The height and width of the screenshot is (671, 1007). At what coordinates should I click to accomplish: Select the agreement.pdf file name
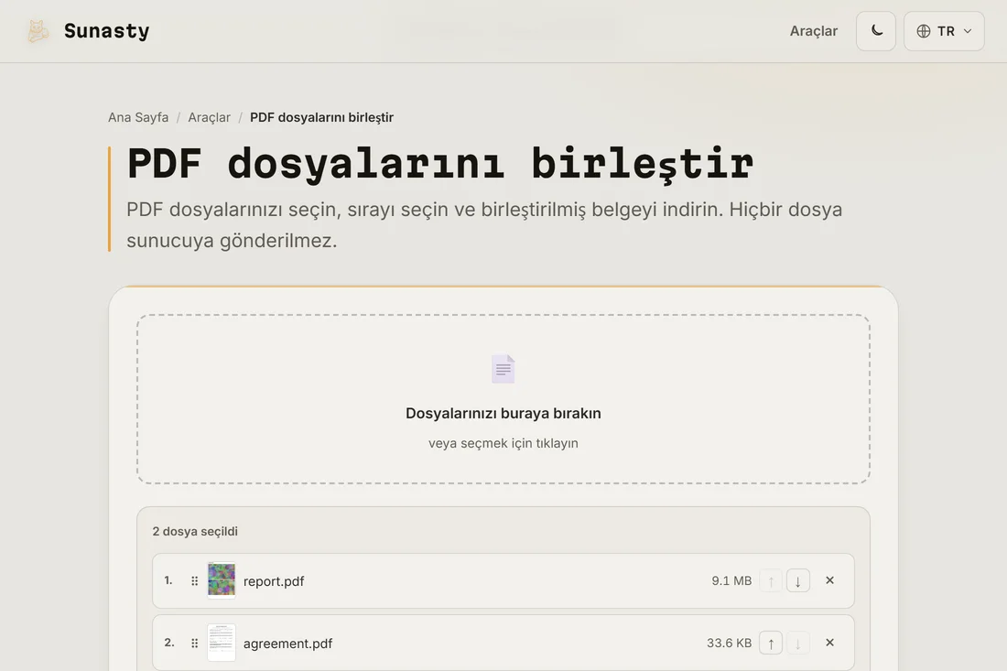click(287, 644)
